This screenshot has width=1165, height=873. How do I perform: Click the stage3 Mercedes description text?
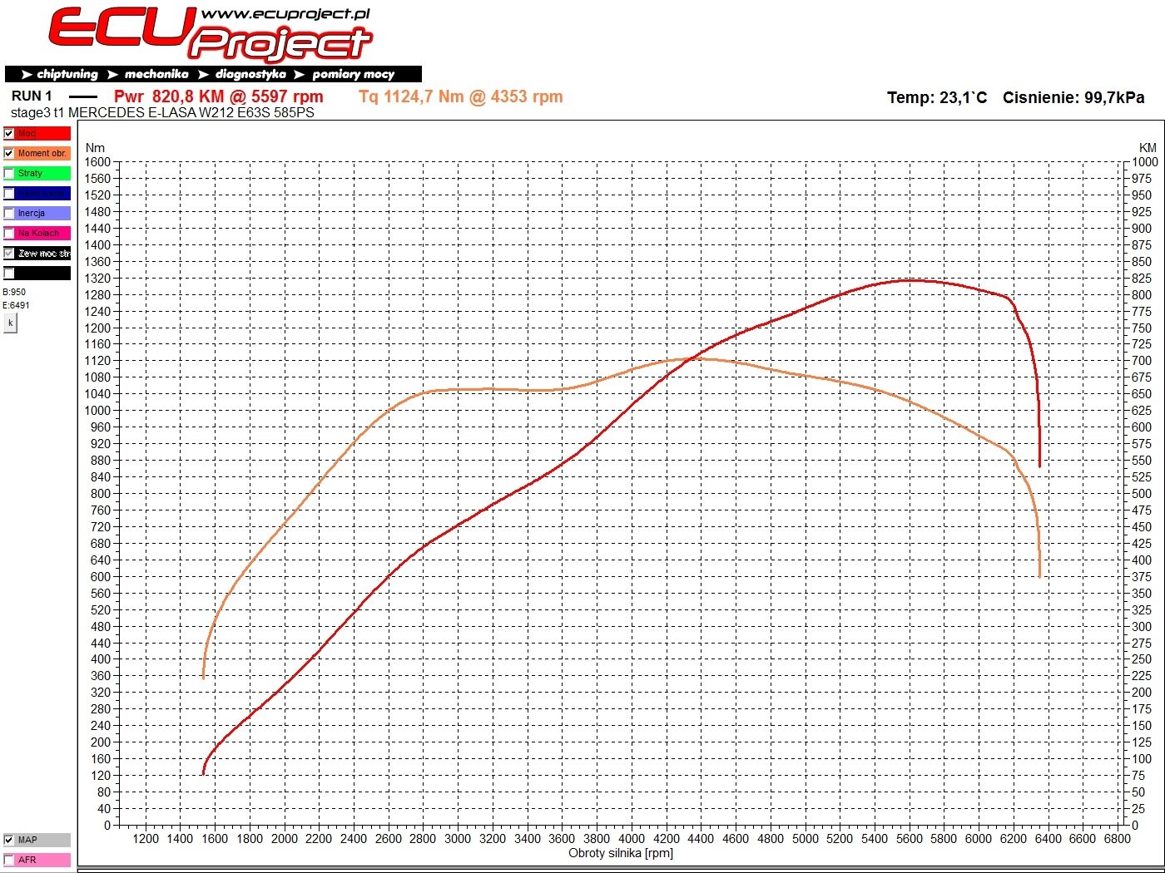(x=162, y=112)
